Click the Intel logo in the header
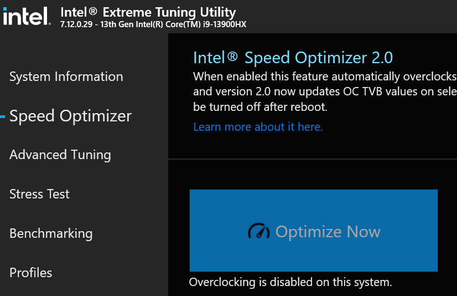 (x=27, y=16)
